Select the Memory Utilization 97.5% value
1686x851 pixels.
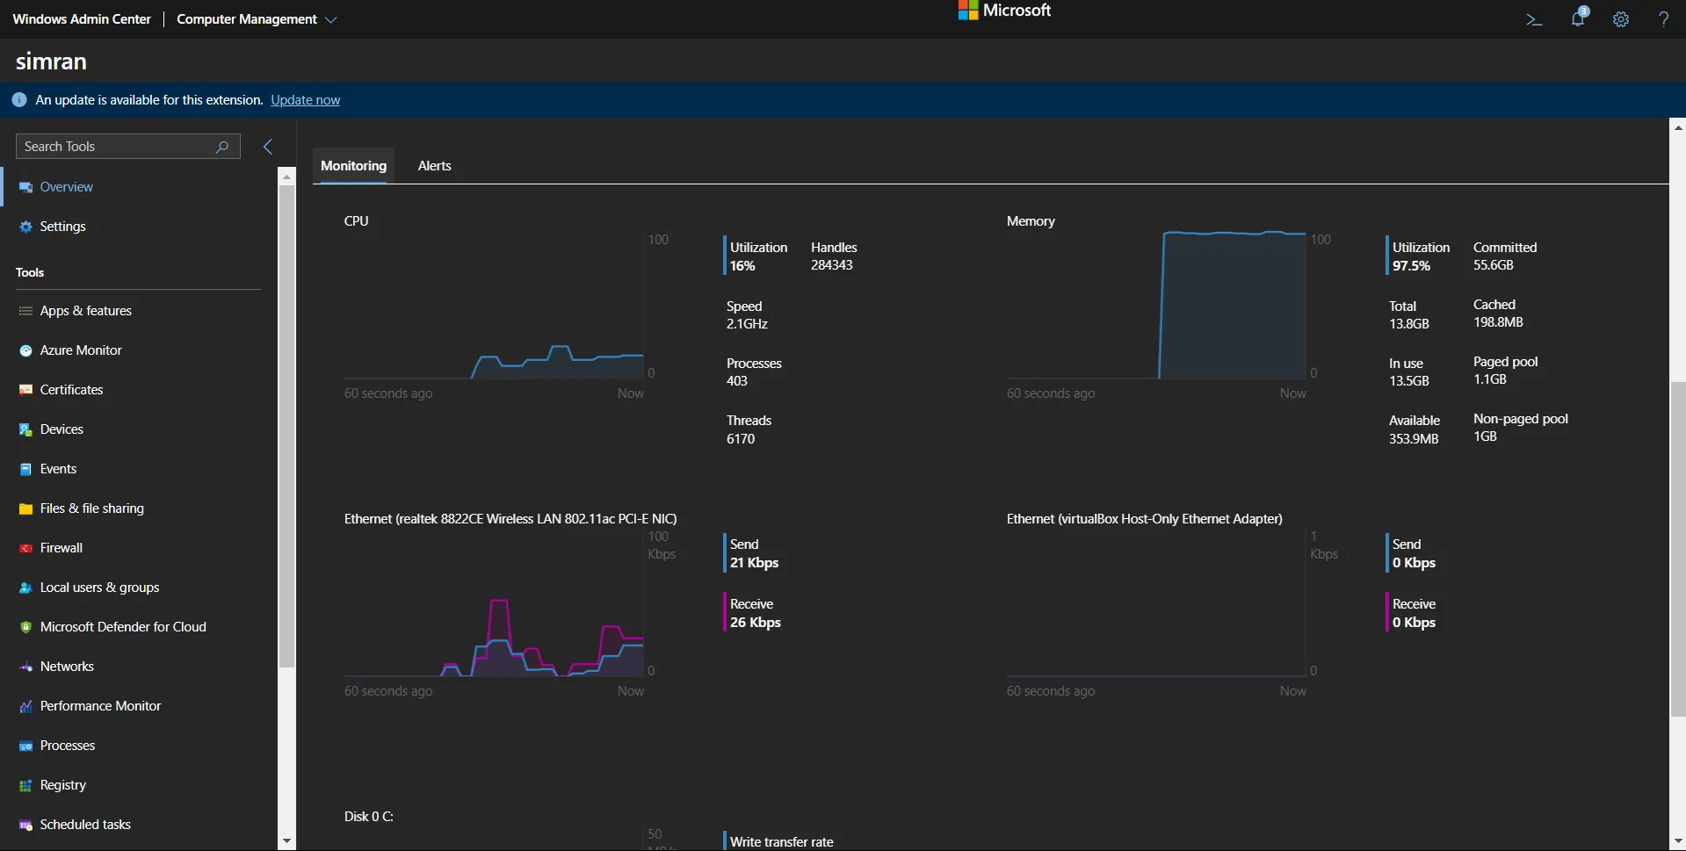click(1411, 266)
